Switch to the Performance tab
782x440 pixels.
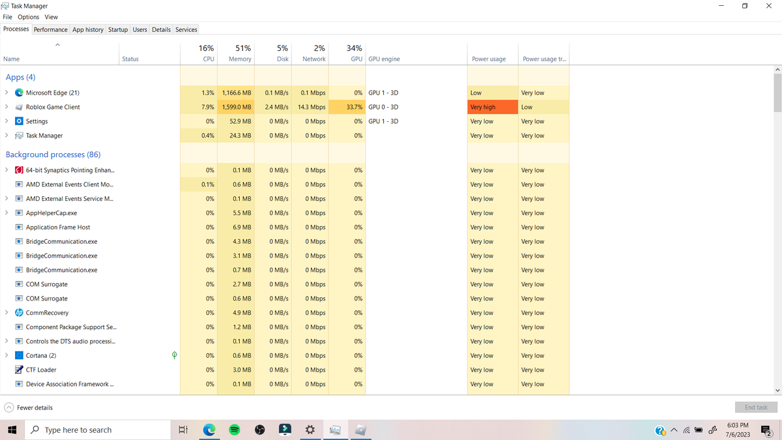(51, 29)
